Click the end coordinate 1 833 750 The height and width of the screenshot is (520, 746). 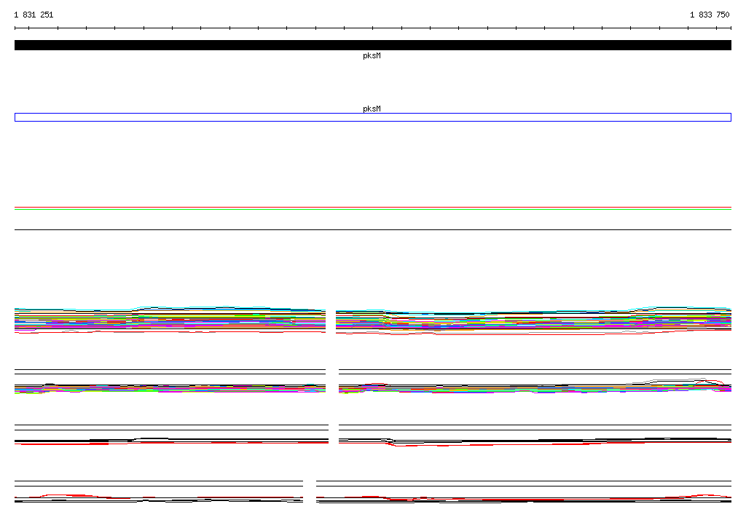point(710,15)
